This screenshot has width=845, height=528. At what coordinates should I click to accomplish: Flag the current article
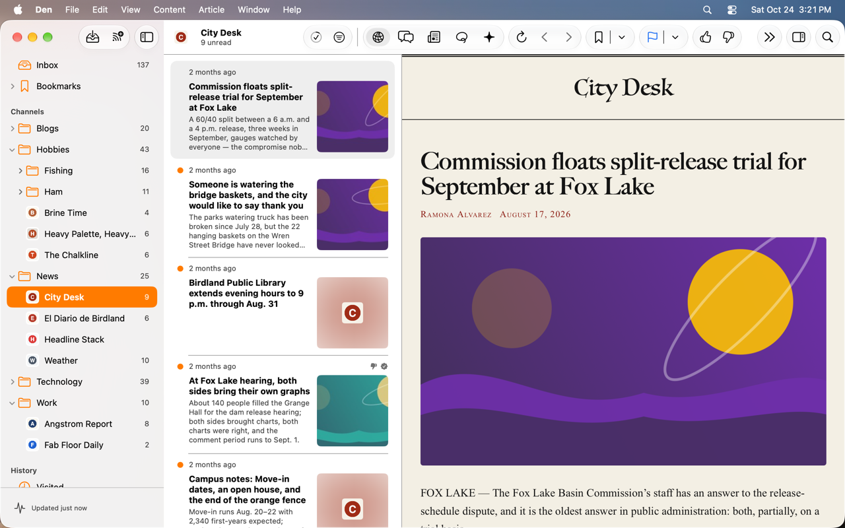point(652,38)
